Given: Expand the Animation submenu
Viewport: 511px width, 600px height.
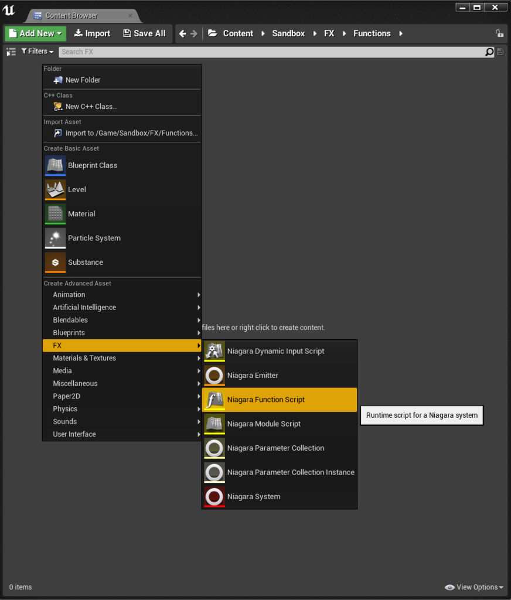Looking at the screenshot, I should pyautogui.click(x=122, y=295).
